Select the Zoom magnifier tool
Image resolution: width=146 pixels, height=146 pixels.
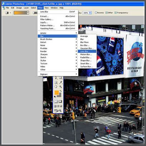pyautogui.click(x=60, y=87)
